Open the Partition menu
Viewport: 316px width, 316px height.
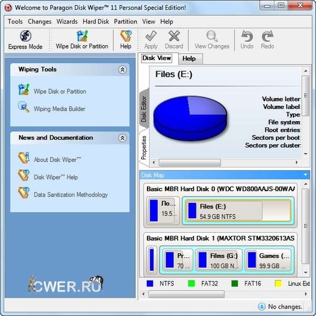[125, 22]
